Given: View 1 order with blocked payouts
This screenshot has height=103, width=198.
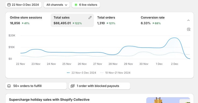Looking at the screenshot, I should [100, 86].
